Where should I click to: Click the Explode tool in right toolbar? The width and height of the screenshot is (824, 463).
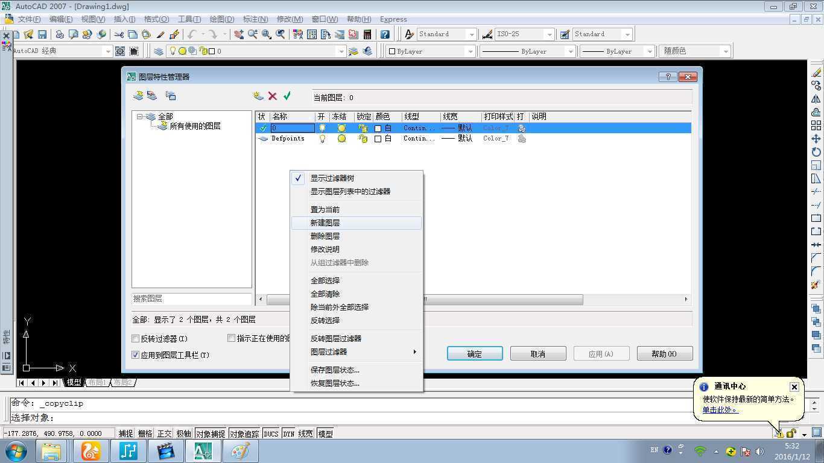coord(816,285)
